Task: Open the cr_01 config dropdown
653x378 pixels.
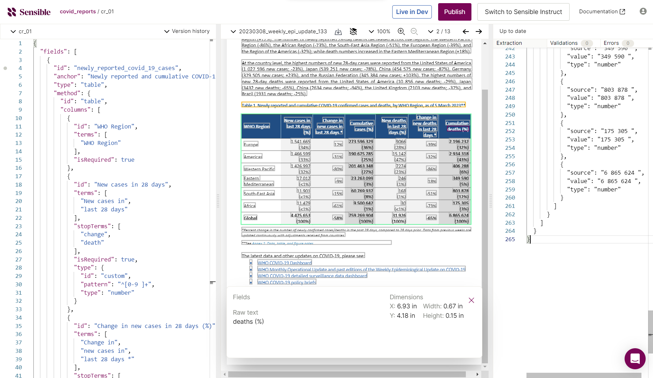Action: (21, 31)
